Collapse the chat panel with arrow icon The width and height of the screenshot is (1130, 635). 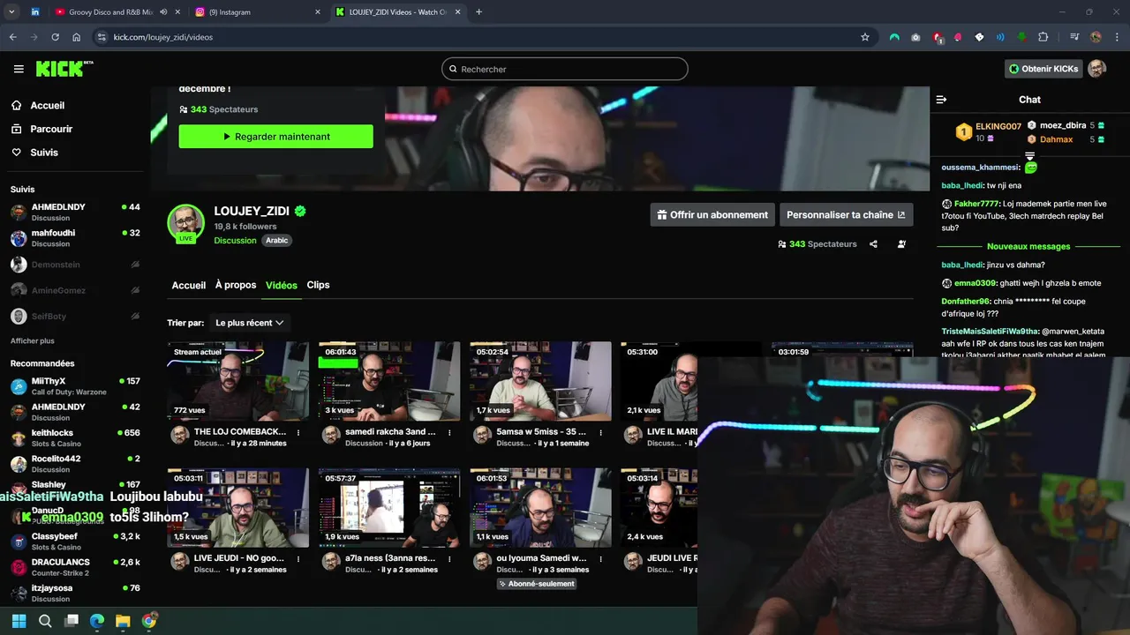[x=941, y=100]
